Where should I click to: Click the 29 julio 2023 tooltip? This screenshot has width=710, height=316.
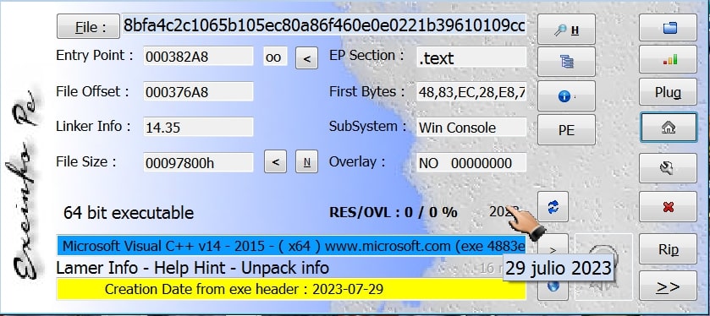coord(559,268)
